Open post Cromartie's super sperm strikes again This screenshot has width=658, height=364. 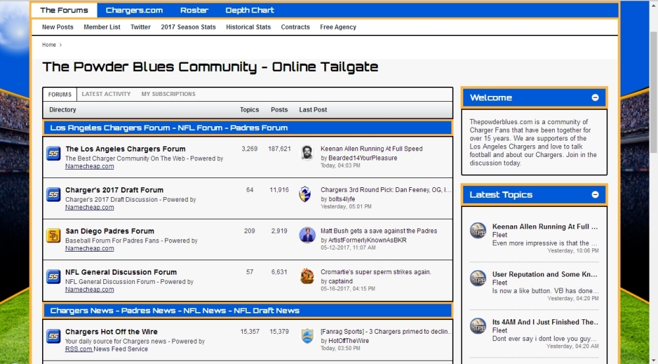pos(376,272)
